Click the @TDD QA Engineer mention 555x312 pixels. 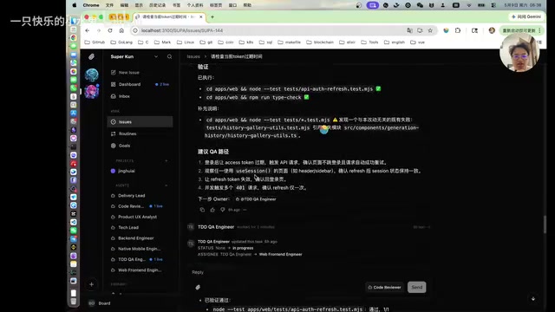click(256, 199)
